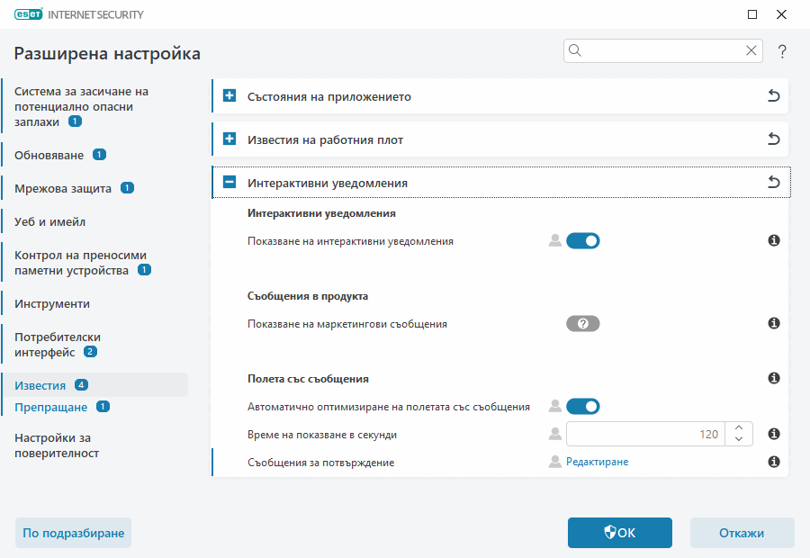The image size is (810, 558).
Task: Click the help question mark icon
Action: tap(782, 51)
